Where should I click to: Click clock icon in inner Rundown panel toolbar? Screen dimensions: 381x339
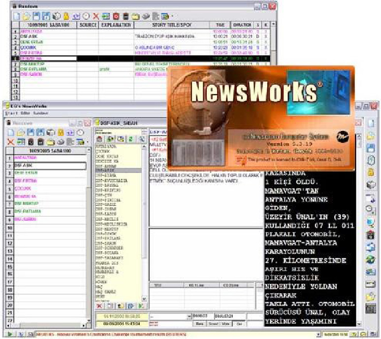(x=80, y=133)
